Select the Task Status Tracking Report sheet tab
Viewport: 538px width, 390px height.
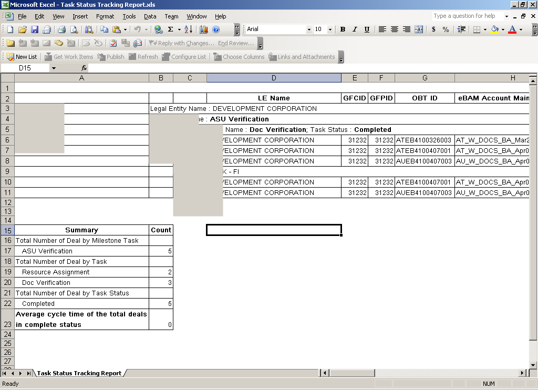click(79, 373)
